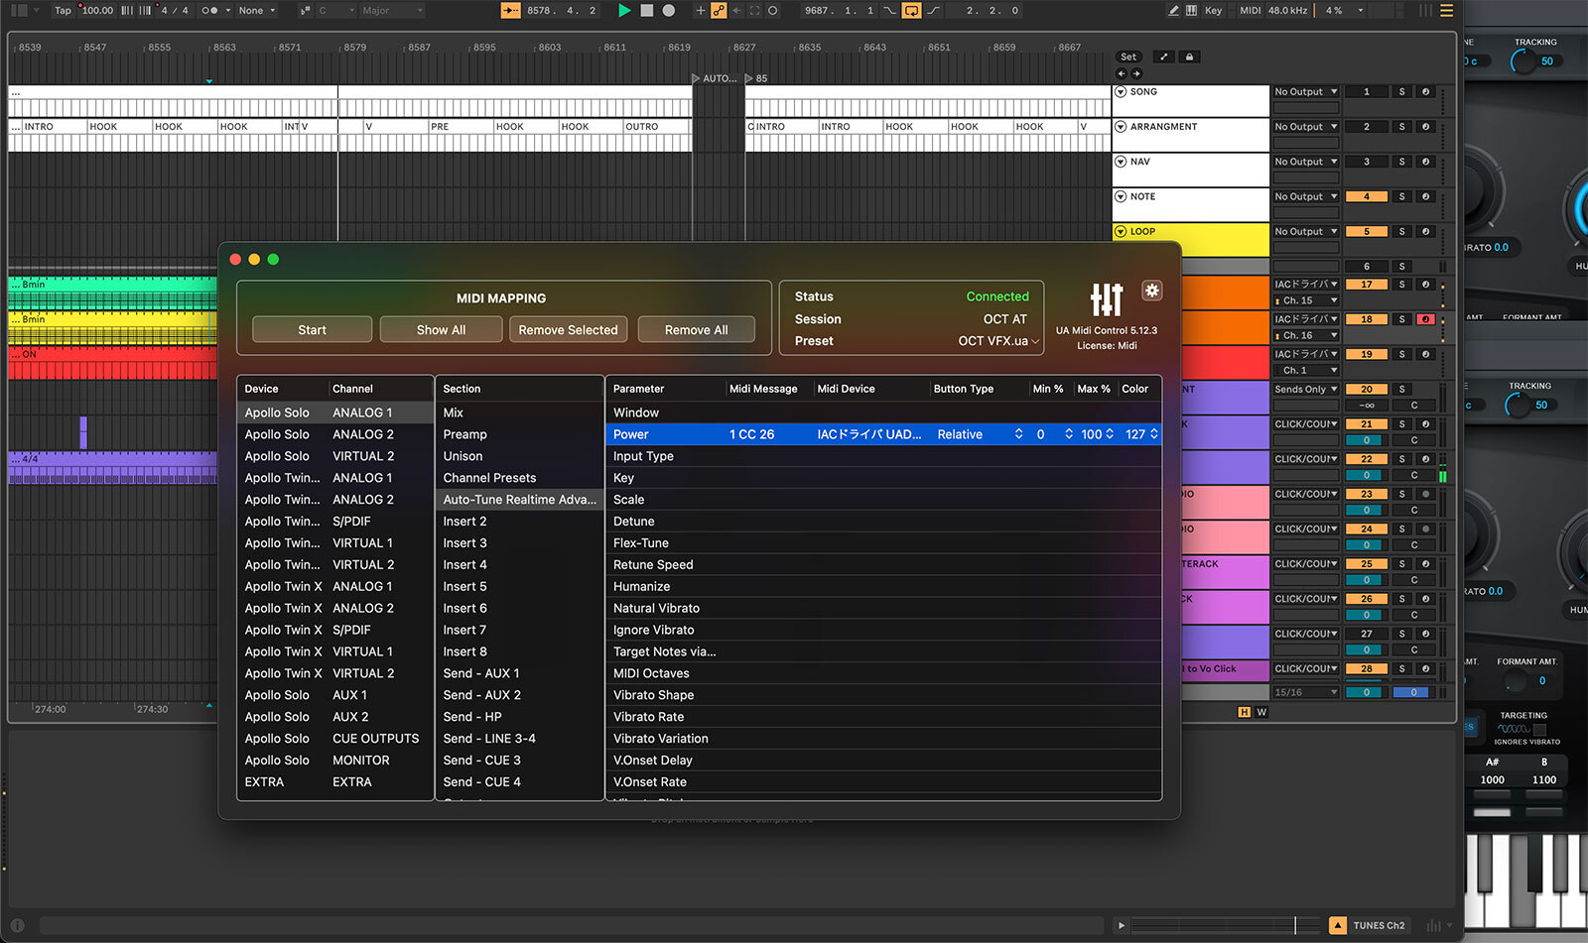Click the draw mode pencil icon near Key
The image size is (1588, 943).
pos(1174,10)
